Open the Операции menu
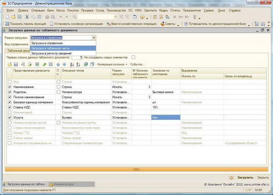Screen dimensions: 273x195 38,10
